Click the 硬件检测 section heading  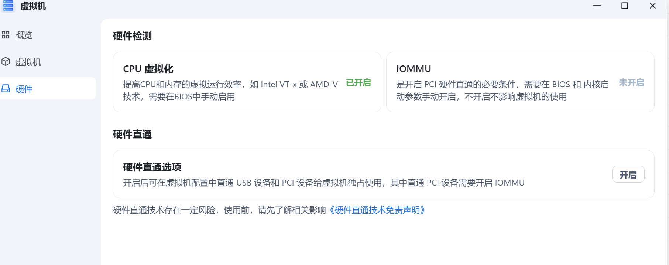[x=132, y=36]
